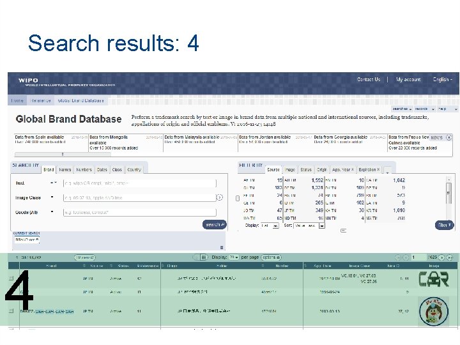Sort results by the Relevance column
460x345 pixels.
pyautogui.click(x=148, y=266)
